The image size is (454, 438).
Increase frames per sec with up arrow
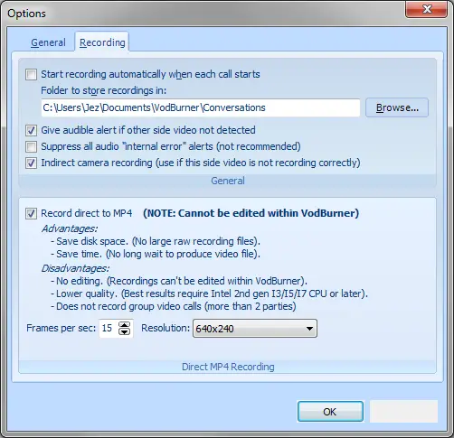point(124,324)
